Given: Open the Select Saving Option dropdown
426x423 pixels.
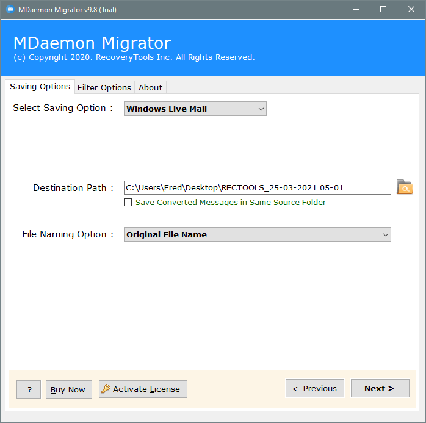Looking at the screenshot, I should click(195, 109).
